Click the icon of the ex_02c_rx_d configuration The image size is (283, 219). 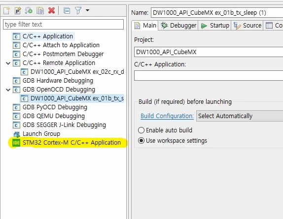click(x=24, y=72)
